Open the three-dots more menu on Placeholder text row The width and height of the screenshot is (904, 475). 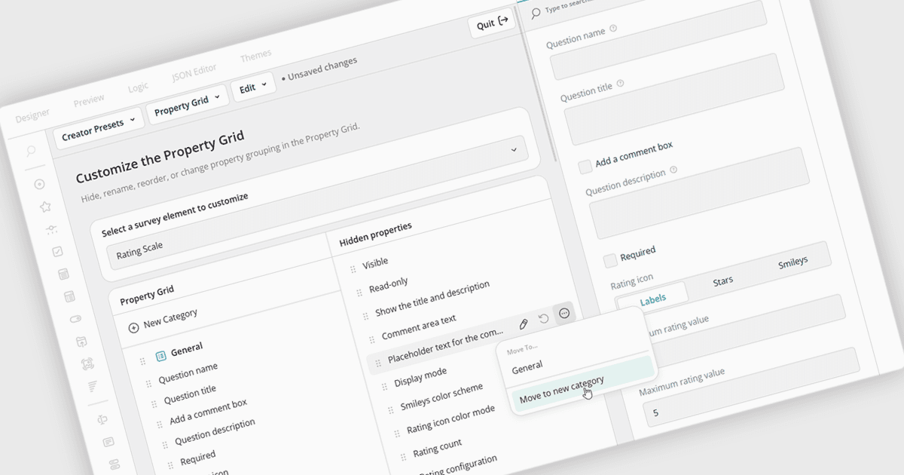[563, 314]
